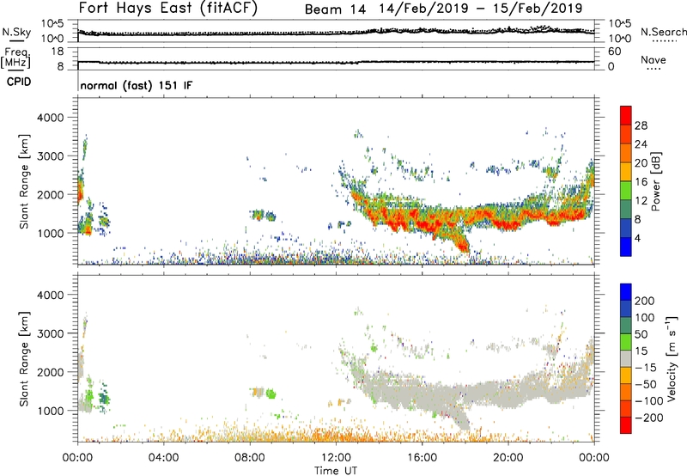Click the frequency trace line in Freq panel

[336, 62]
